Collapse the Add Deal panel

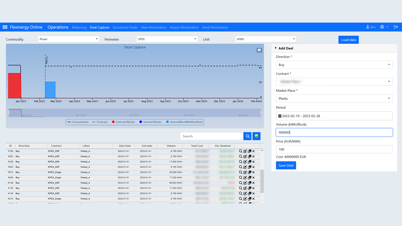[285, 48]
